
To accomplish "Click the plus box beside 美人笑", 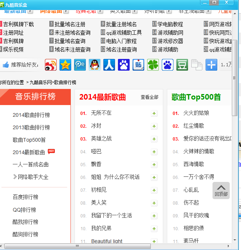I will [x=154, y=203].
